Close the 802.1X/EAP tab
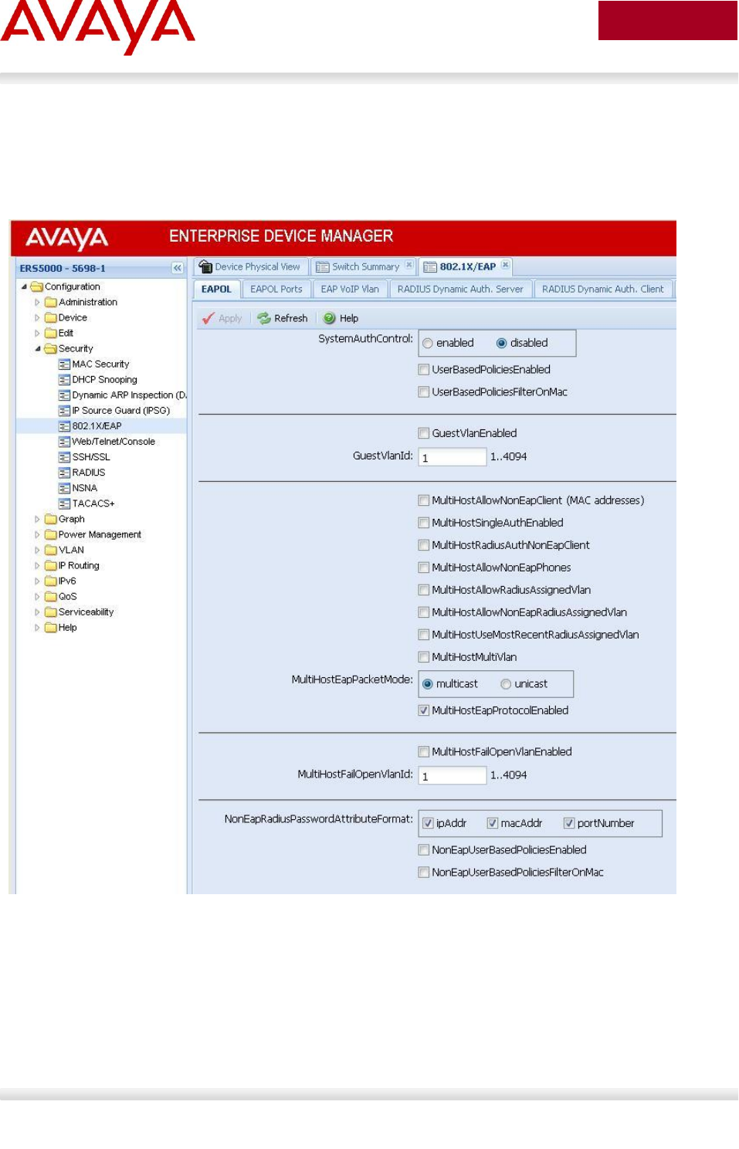 point(506,265)
